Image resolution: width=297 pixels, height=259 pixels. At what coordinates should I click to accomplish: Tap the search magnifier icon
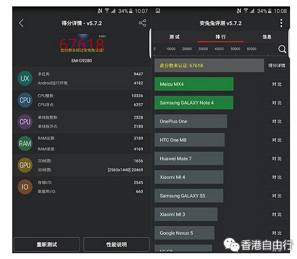point(282,49)
